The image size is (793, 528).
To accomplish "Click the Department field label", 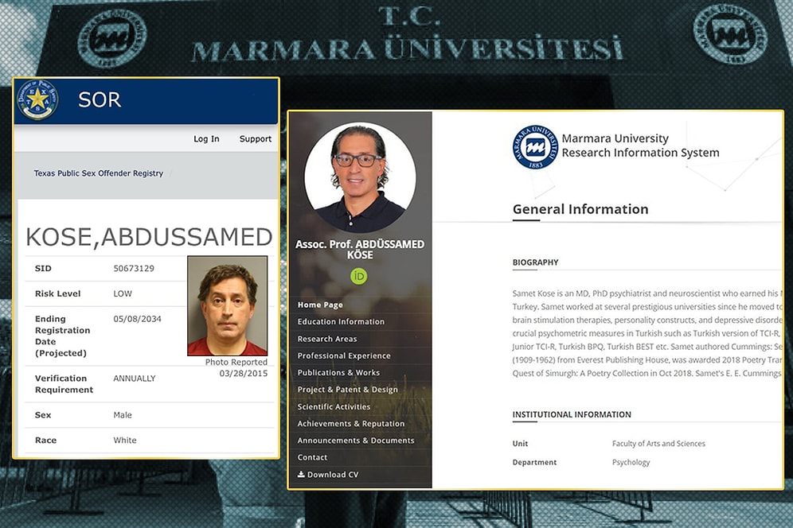I will coord(534,462).
